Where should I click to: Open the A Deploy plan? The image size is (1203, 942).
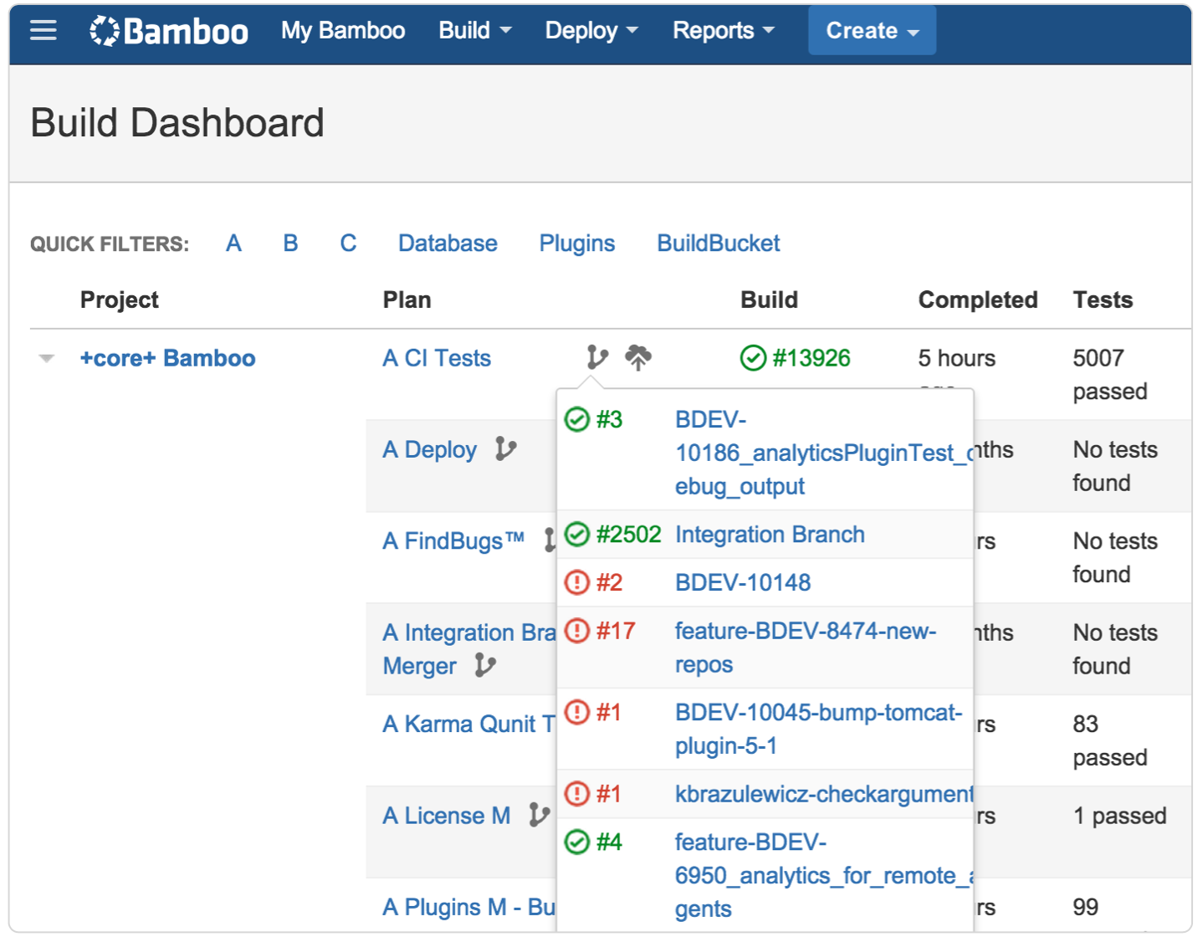tap(430, 449)
